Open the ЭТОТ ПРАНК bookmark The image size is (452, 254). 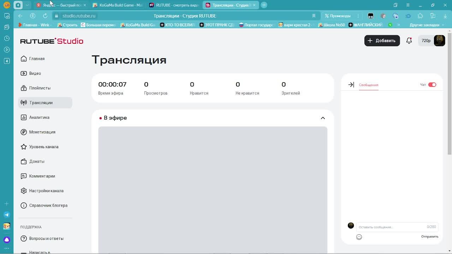pos(217,25)
